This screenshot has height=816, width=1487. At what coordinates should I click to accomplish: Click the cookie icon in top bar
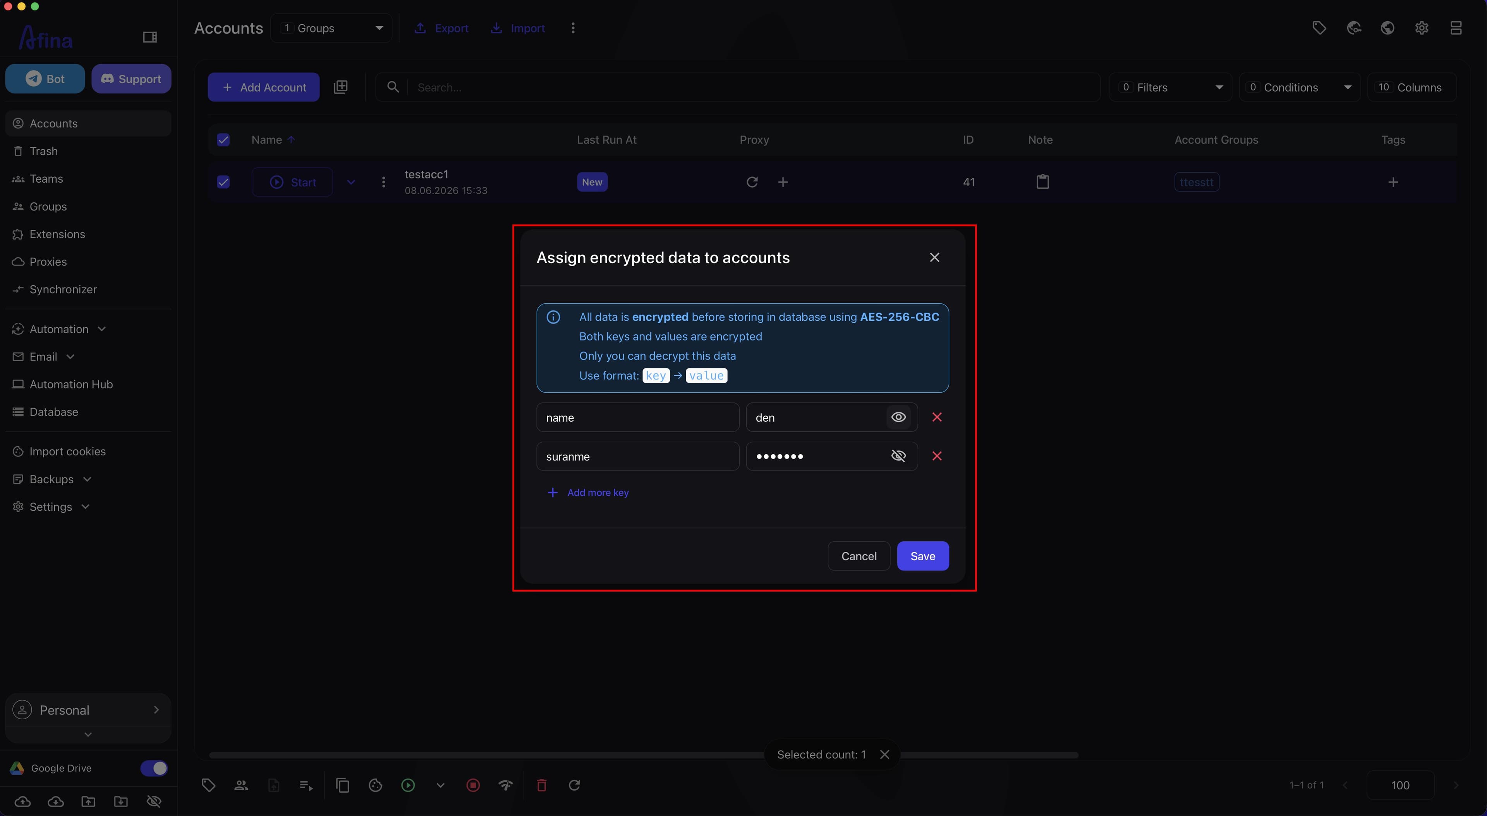pyautogui.click(x=1354, y=28)
